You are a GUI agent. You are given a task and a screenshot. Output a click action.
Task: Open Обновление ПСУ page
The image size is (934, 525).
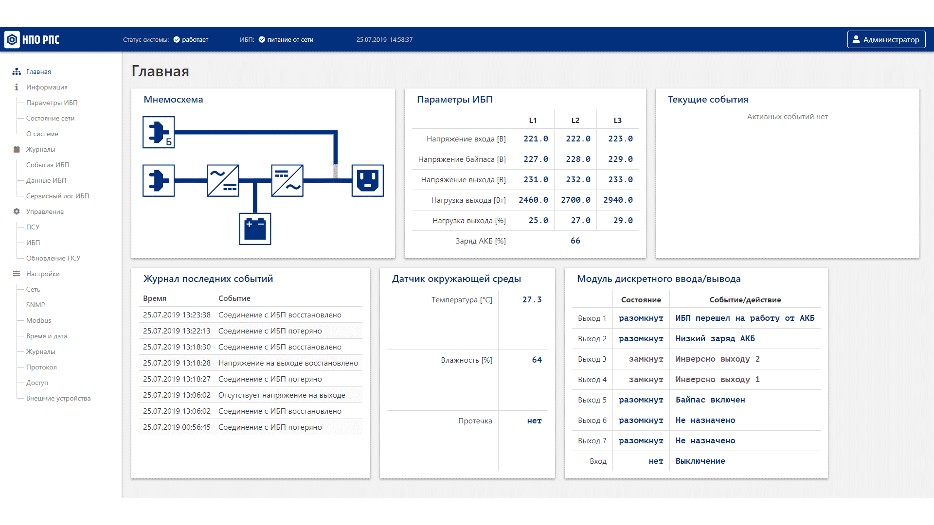coord(53,258)
